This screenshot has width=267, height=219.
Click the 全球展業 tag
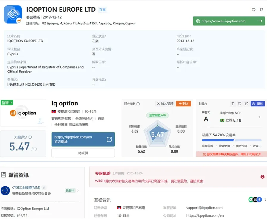point(61,125)
